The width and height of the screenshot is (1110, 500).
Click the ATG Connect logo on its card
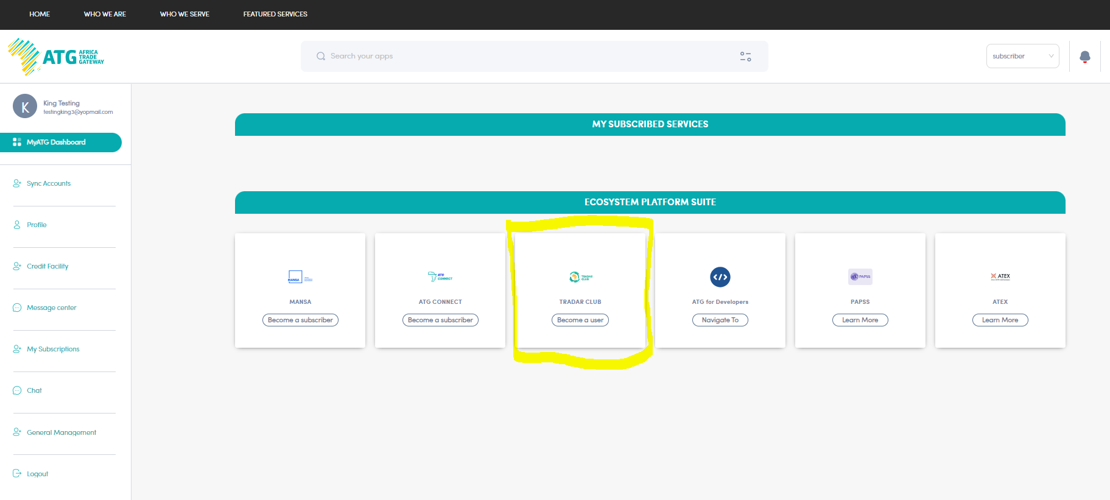(440, 276)
